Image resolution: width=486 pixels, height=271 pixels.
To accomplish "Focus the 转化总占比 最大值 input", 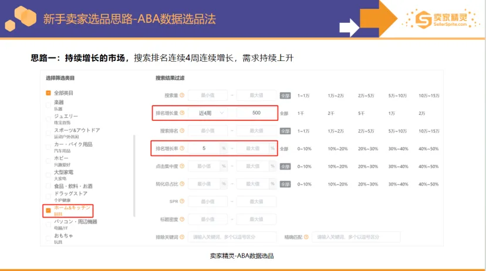I will pos(252,184).
